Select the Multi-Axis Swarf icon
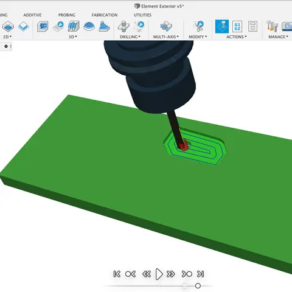The height and width of the screenshot is (292, 292). coord(166,26)
